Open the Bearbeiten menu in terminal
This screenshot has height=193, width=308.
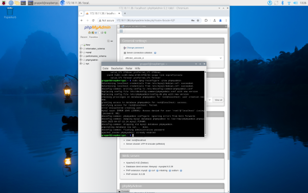tap(117, 68)
